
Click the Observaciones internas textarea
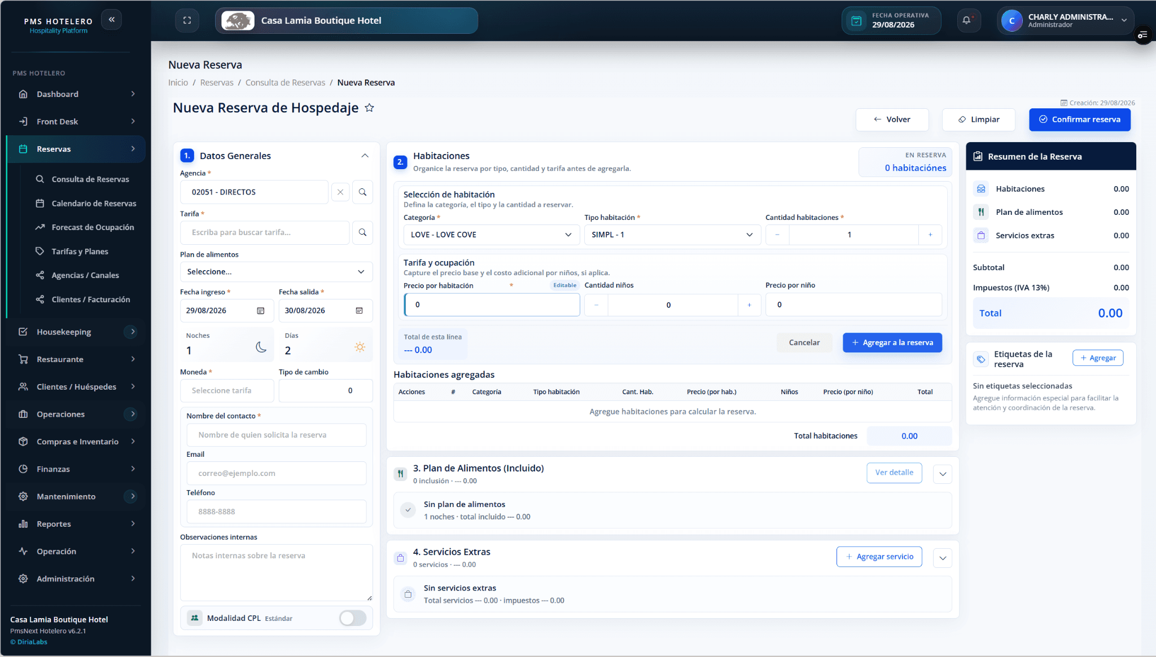click(x=276, y=572)
